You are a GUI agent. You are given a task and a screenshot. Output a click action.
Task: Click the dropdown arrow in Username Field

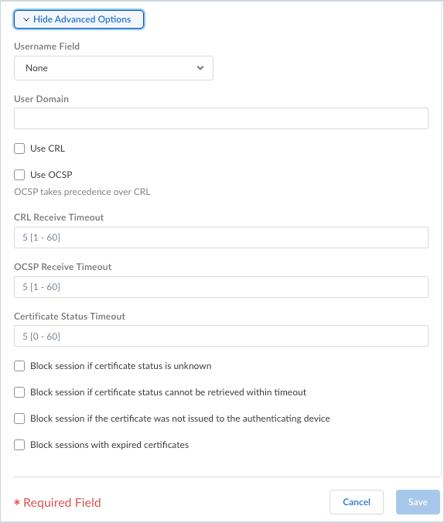pyautogui.click(x=200, y=68)
